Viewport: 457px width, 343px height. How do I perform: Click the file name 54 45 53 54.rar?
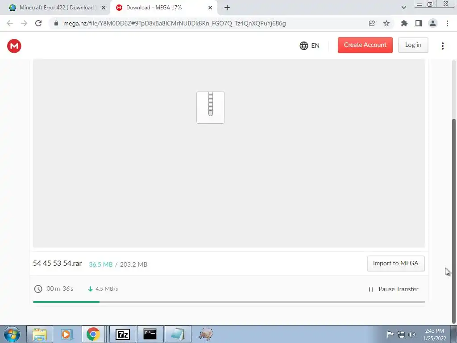coord(58,264)
